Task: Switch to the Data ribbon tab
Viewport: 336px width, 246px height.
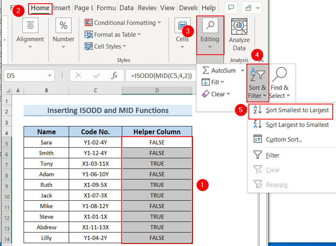Action: (126, 7)
